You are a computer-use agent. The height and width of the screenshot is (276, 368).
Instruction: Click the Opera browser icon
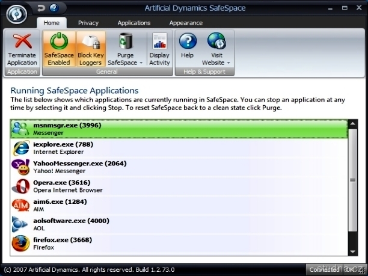pyautogui.click(x=20, y=186)
